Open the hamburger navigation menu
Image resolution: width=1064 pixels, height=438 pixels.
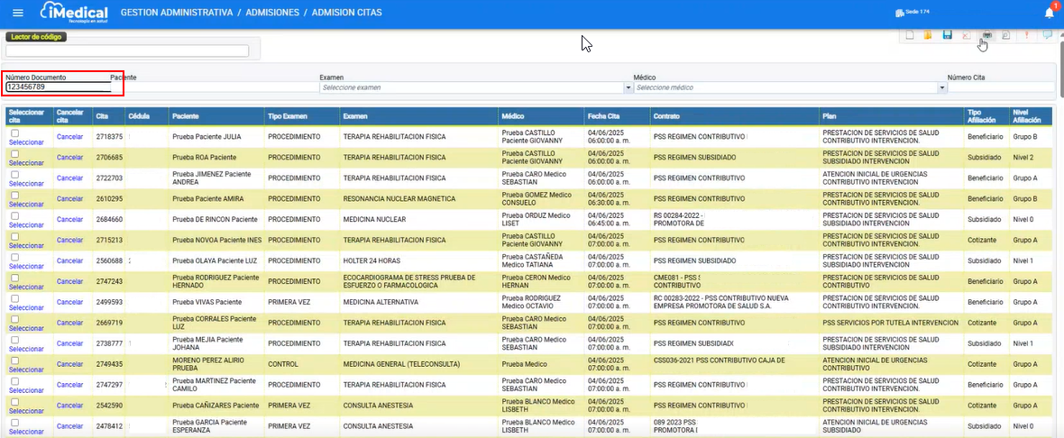[x=18, y=13]
